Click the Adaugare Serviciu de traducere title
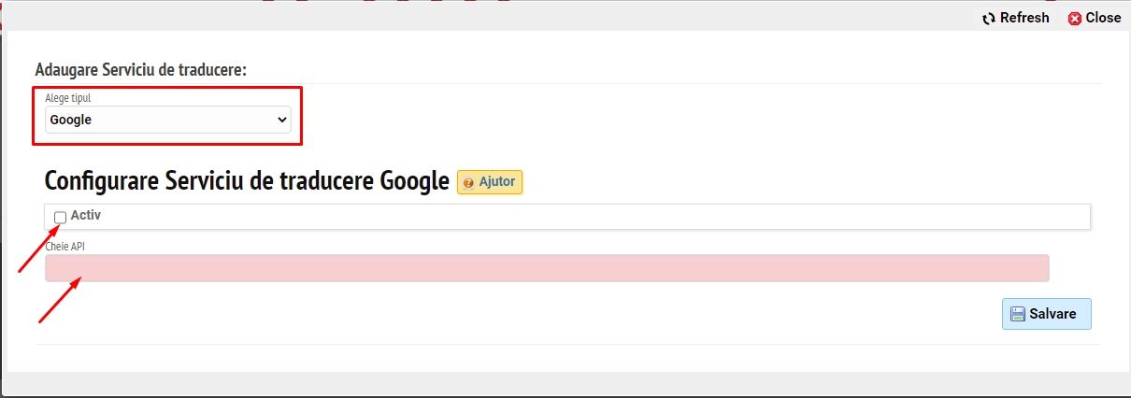 coord(140,69)
